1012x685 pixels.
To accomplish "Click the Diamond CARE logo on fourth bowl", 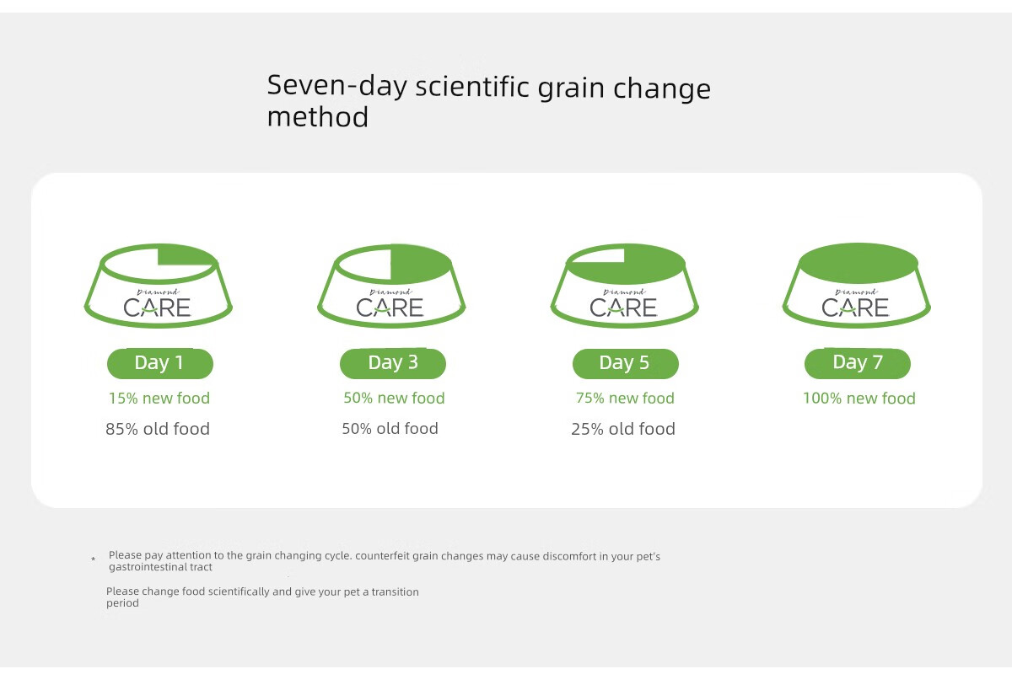I will pos(857,304).
